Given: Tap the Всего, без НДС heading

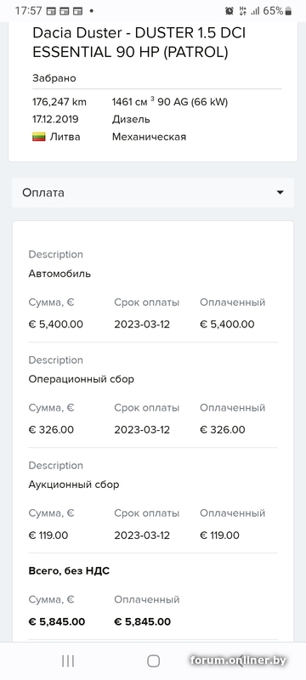Looking at the screenshot, I should pos(69,571).
